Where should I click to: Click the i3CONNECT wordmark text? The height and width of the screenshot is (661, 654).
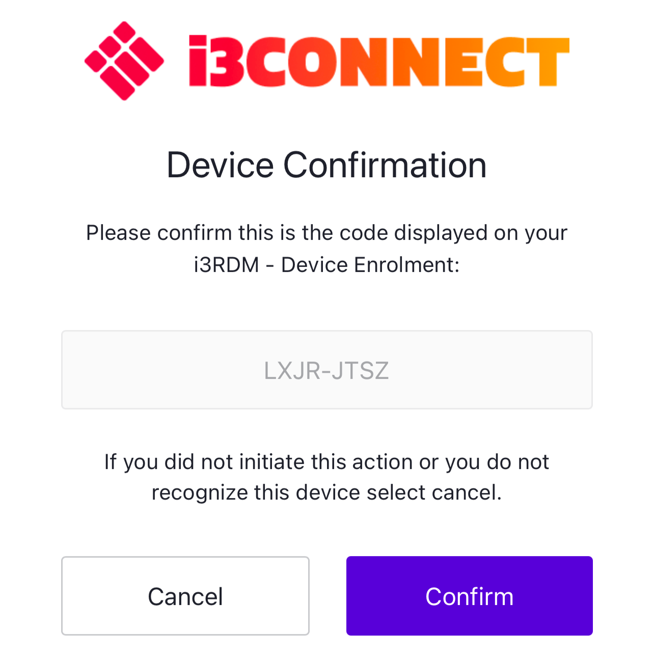click(378, 61)
